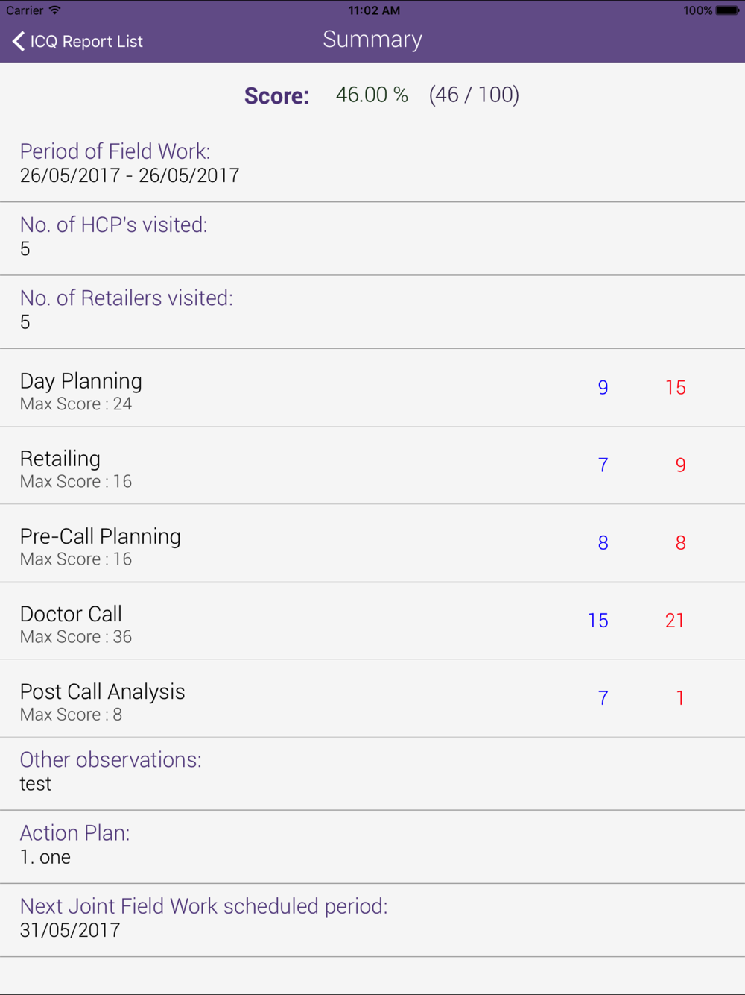This screenshot has width=745, height=995.
Task: Tap Day Planning red score 15
Action: [676, 388]
